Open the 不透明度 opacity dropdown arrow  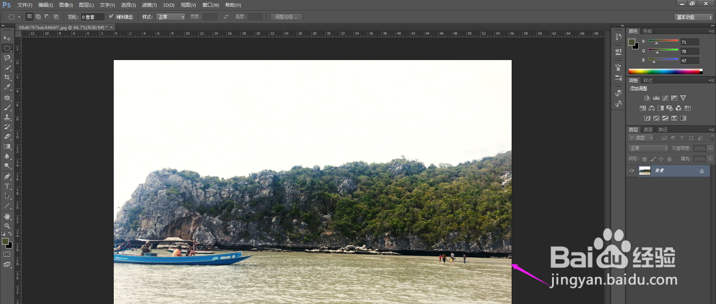(710, 148)
